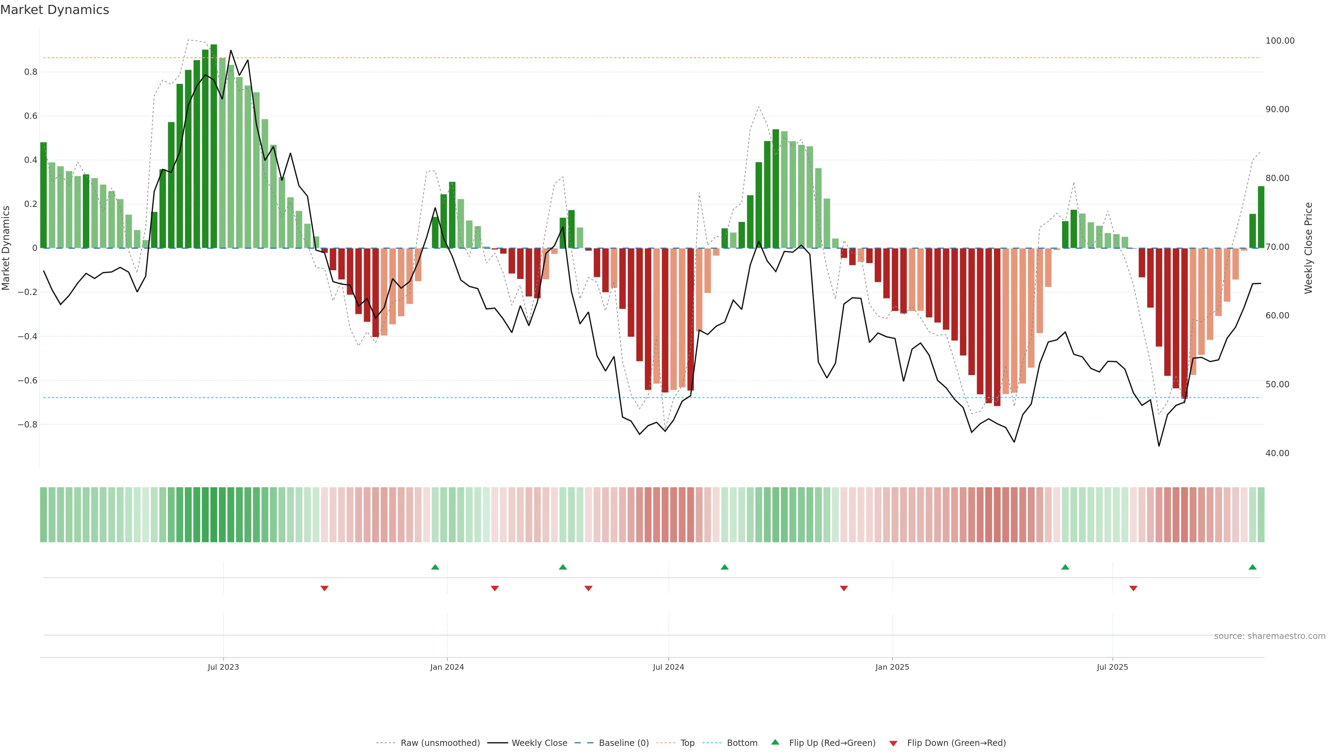The height and width of the screenshot is (755, 1343).
Task: Click the Weekly Close Price axis title
Action: 1308,248
